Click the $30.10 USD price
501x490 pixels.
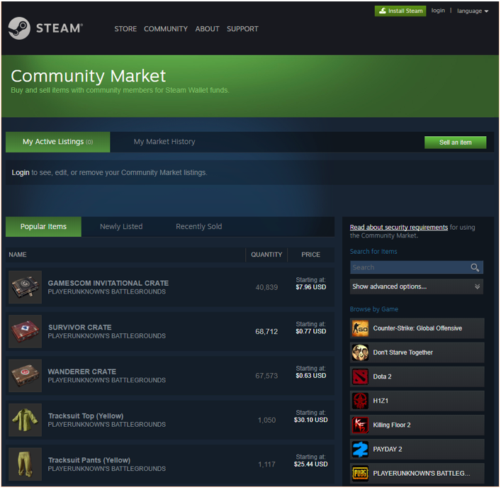[311, 420]
